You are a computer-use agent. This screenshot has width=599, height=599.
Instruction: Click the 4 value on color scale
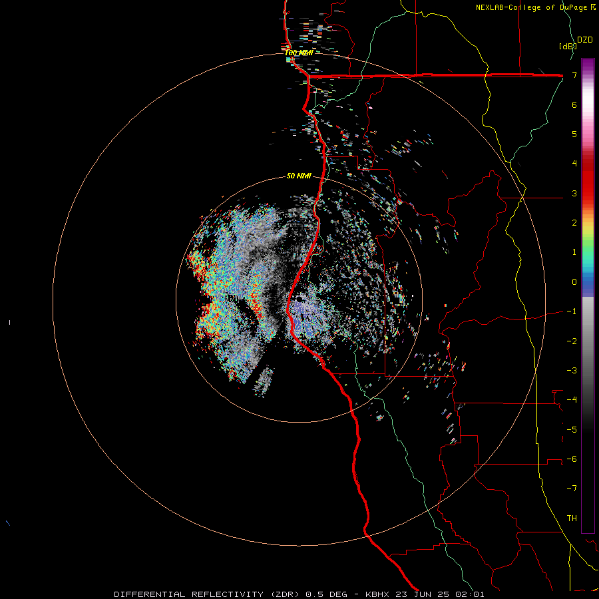574,164
